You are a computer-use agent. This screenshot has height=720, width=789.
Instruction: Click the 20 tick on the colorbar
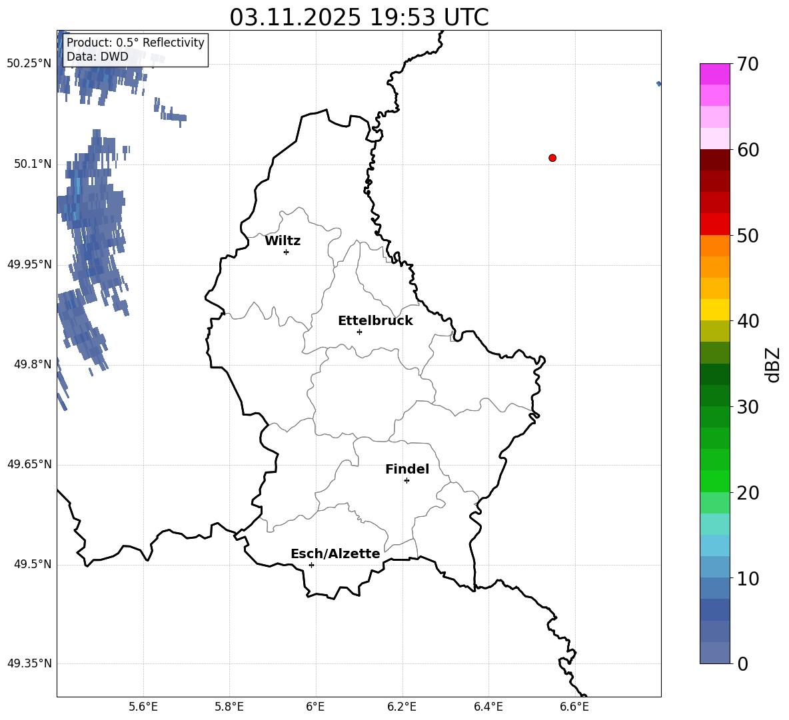pos(747,493)
